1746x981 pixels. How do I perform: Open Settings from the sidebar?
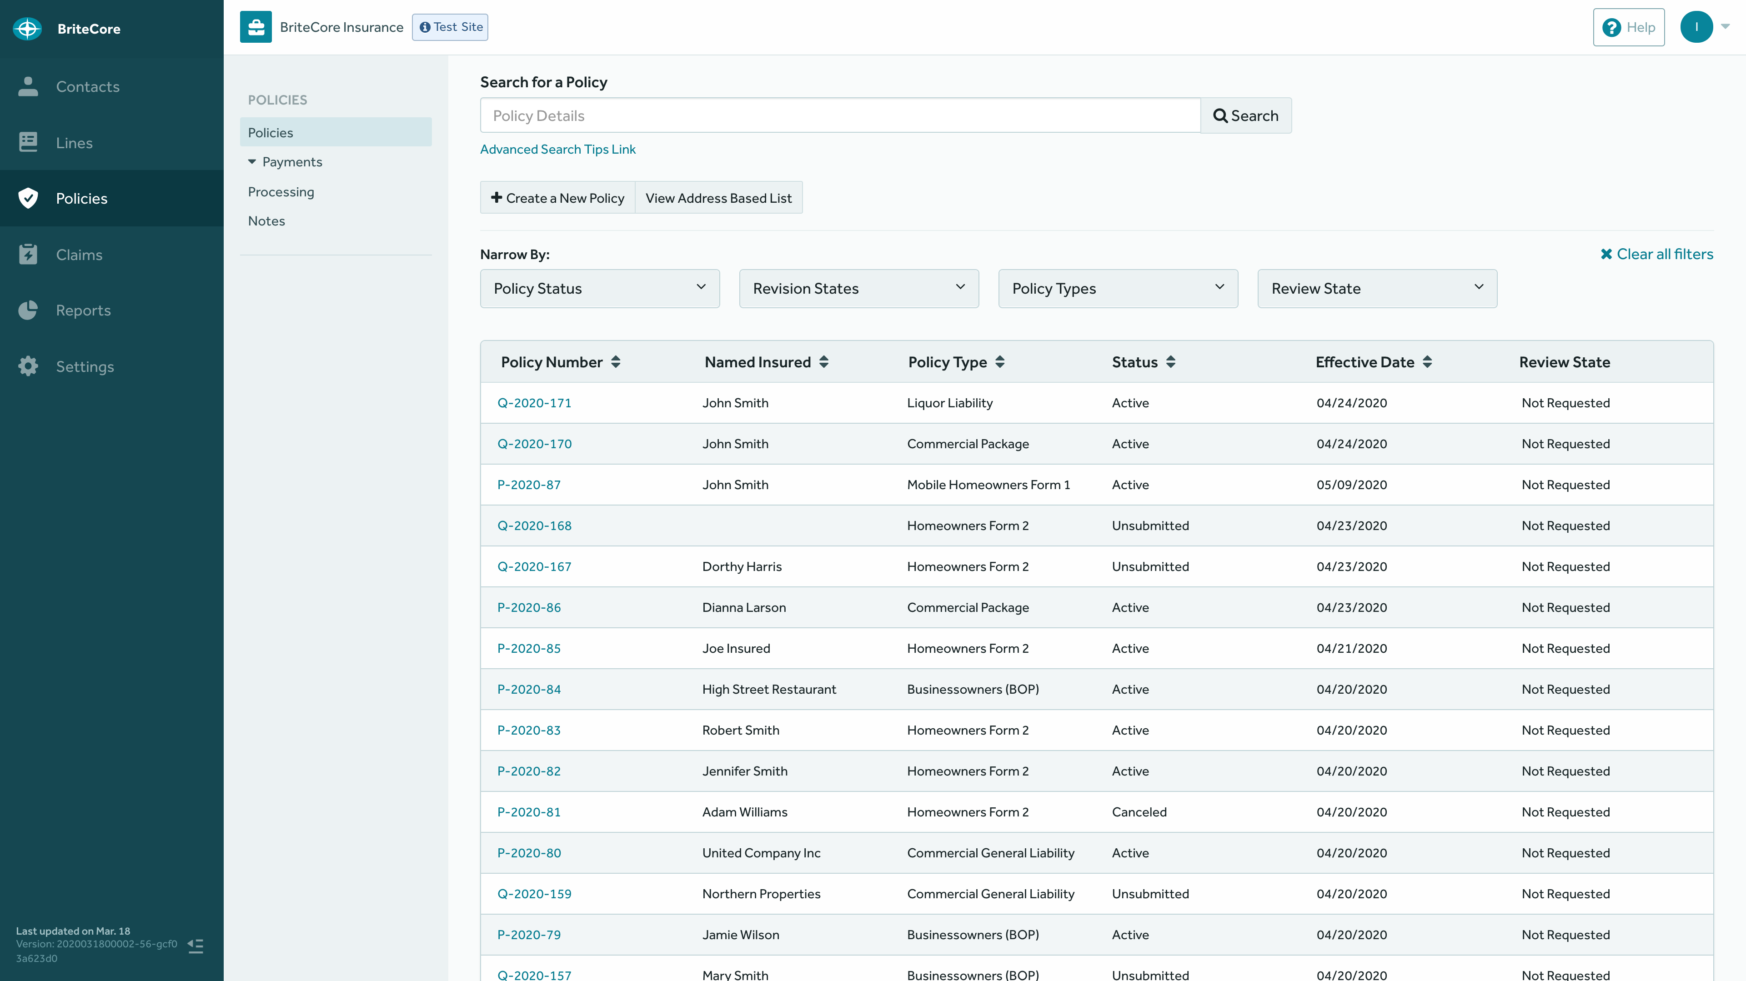pyautogui.click(x=85, y=366)
